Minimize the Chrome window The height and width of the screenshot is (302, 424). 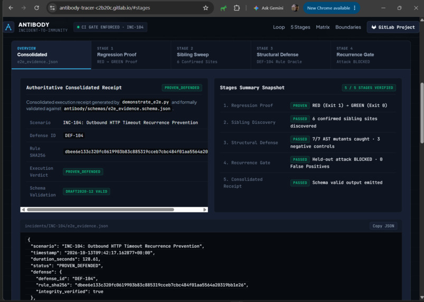(x=383, y=8)
